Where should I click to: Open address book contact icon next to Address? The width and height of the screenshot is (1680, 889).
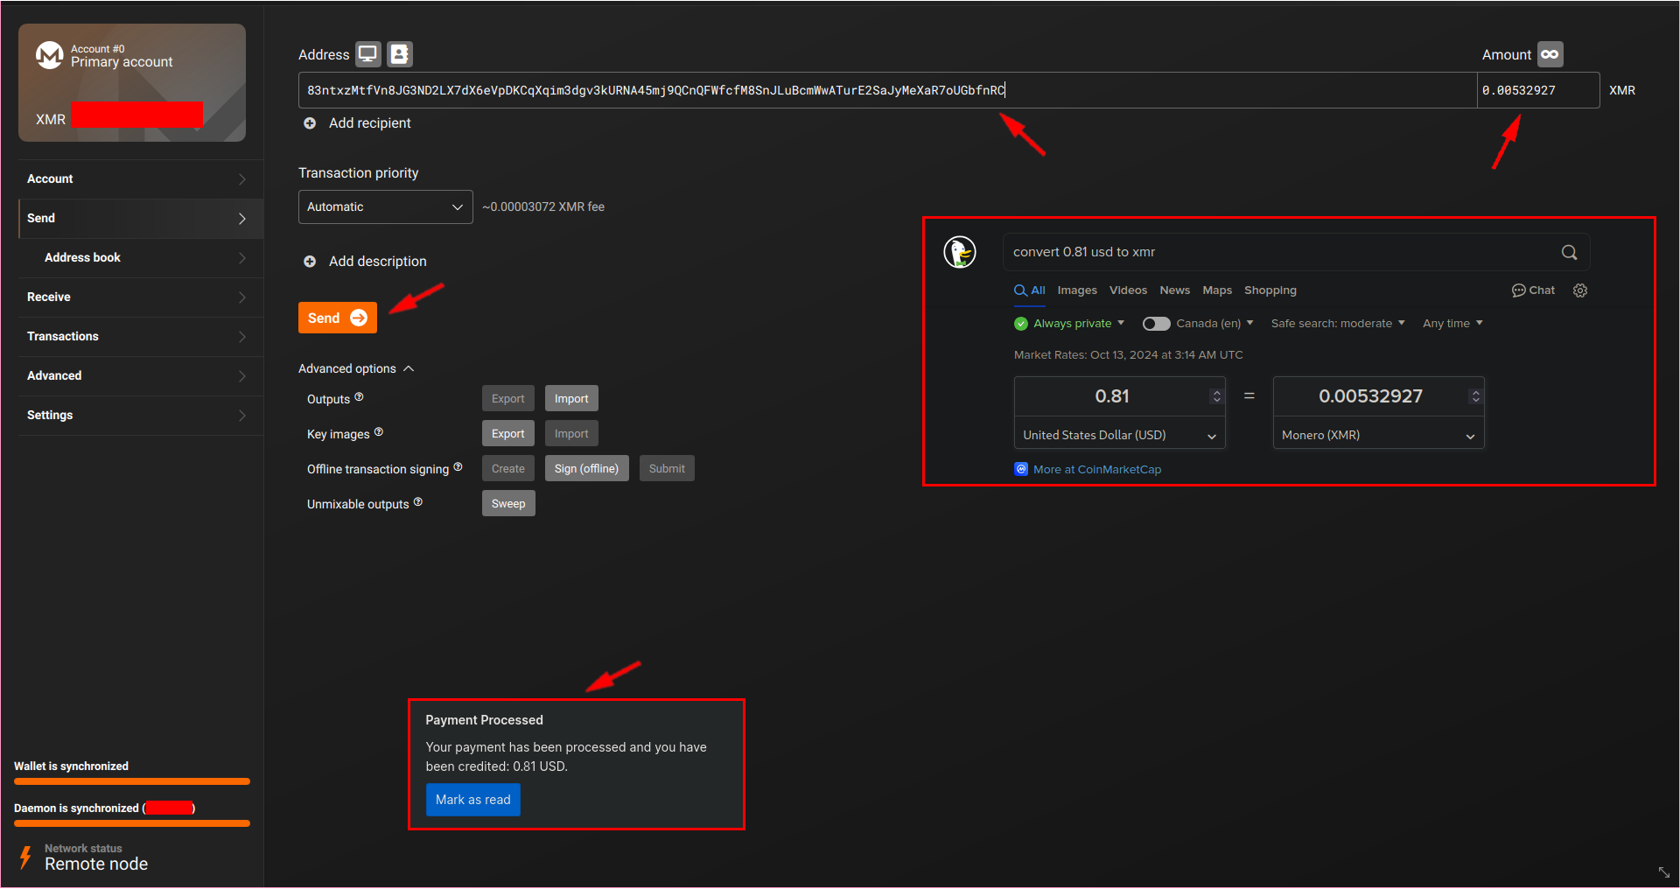400,54
